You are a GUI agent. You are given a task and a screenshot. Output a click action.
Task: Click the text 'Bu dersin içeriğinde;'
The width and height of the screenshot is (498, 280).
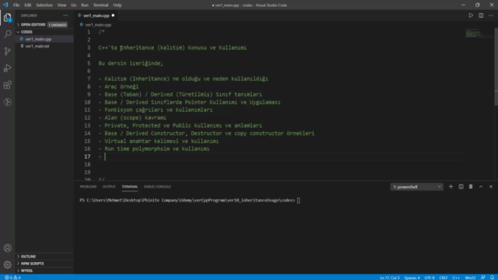pyautogui.click(x=131, y=63)
